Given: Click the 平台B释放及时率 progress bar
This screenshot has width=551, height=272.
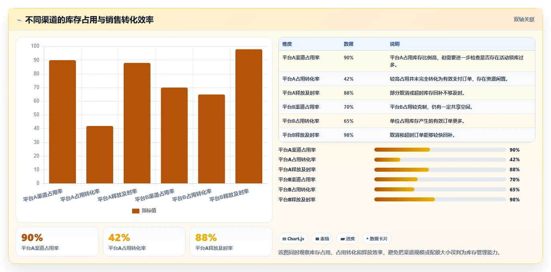Looking at the screenshot, I should 440,199.
